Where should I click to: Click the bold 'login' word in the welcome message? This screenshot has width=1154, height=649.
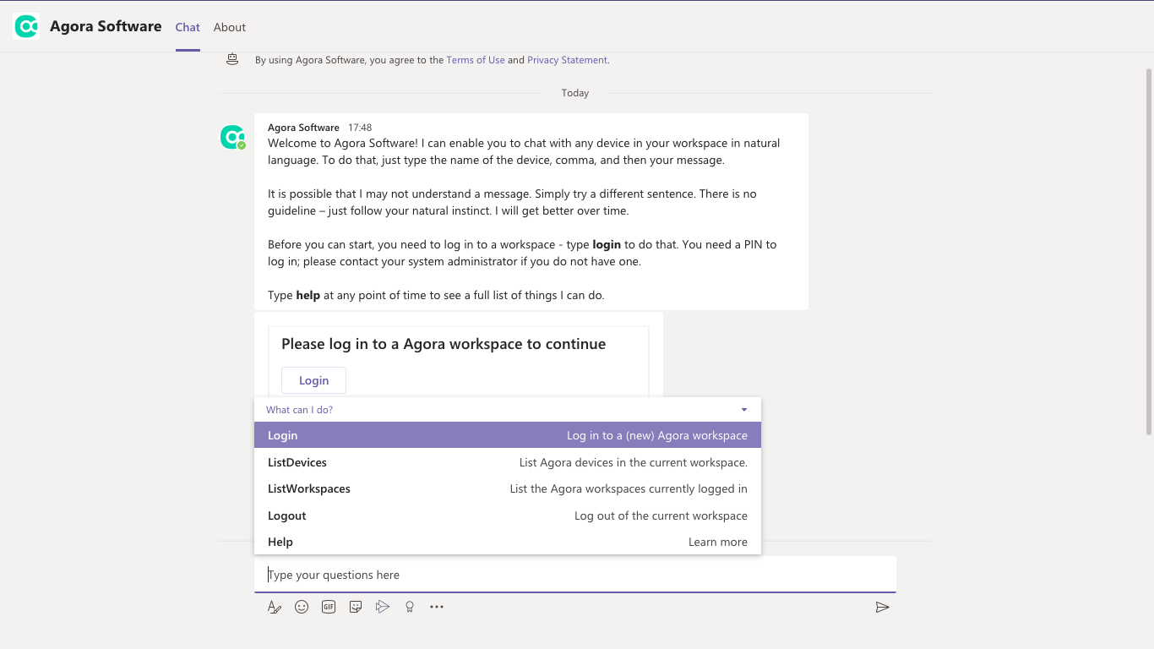[607, 244]
